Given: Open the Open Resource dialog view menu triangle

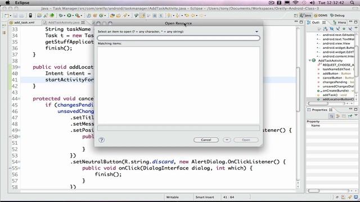Looking at the screenshot, I should point(256,31).
